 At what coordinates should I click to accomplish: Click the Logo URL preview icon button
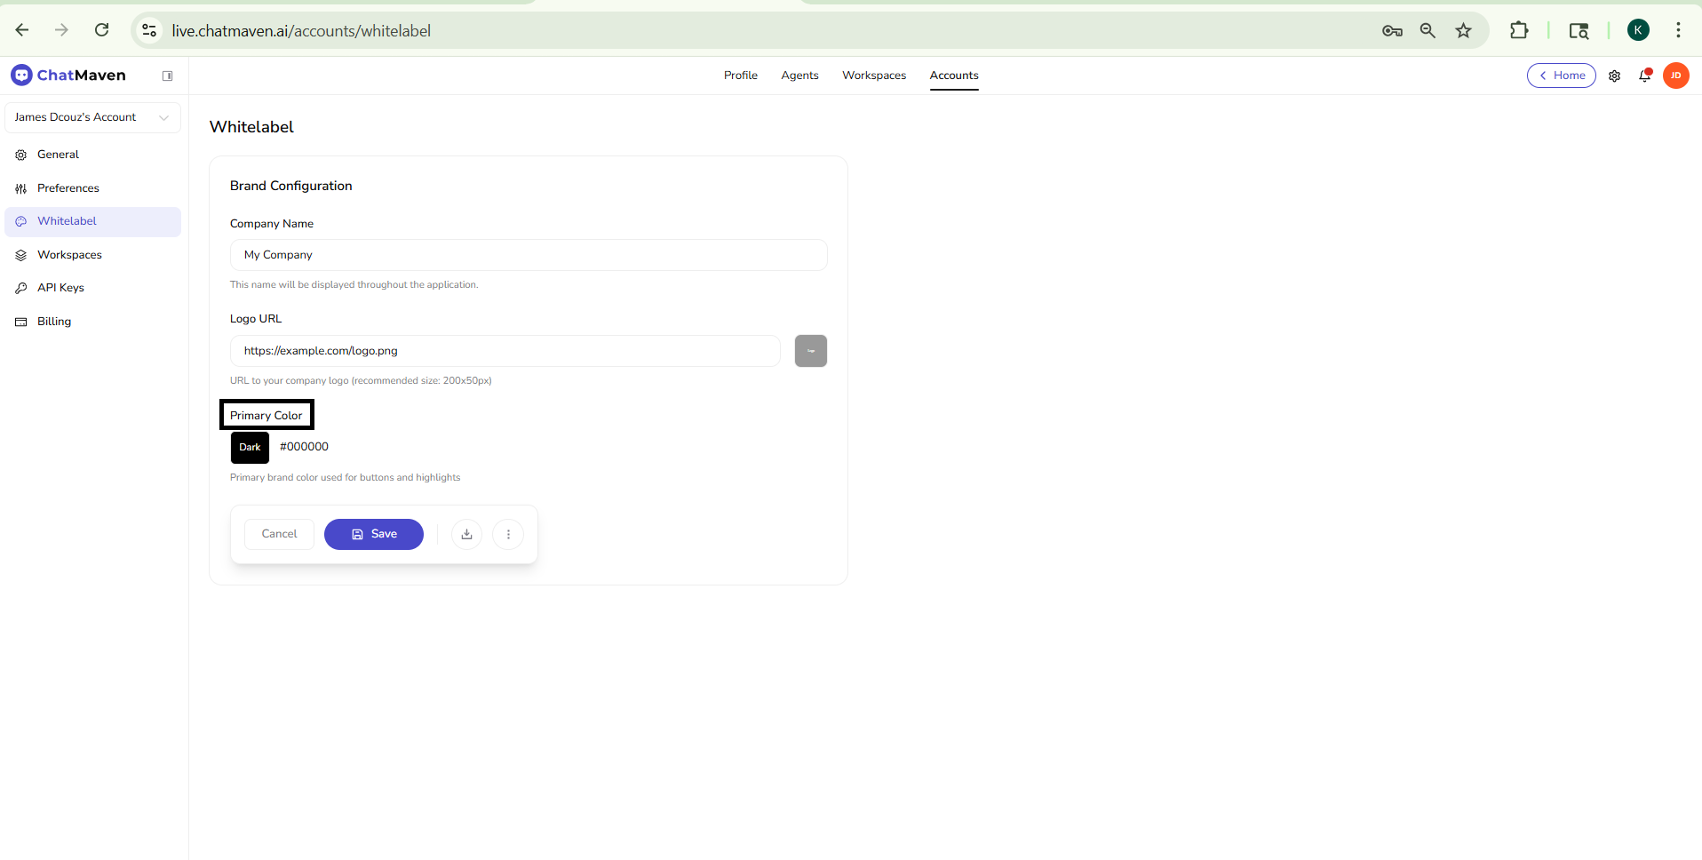[x=810, y=351]
